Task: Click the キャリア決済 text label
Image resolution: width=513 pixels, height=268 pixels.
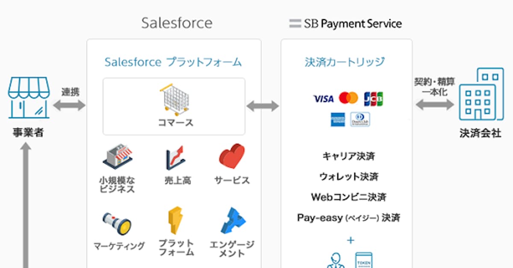Action: click(x=350, y=156)
